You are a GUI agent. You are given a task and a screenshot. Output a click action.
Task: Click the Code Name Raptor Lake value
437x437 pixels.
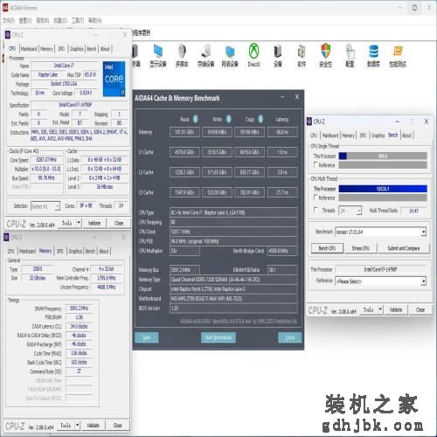point(48,74)
